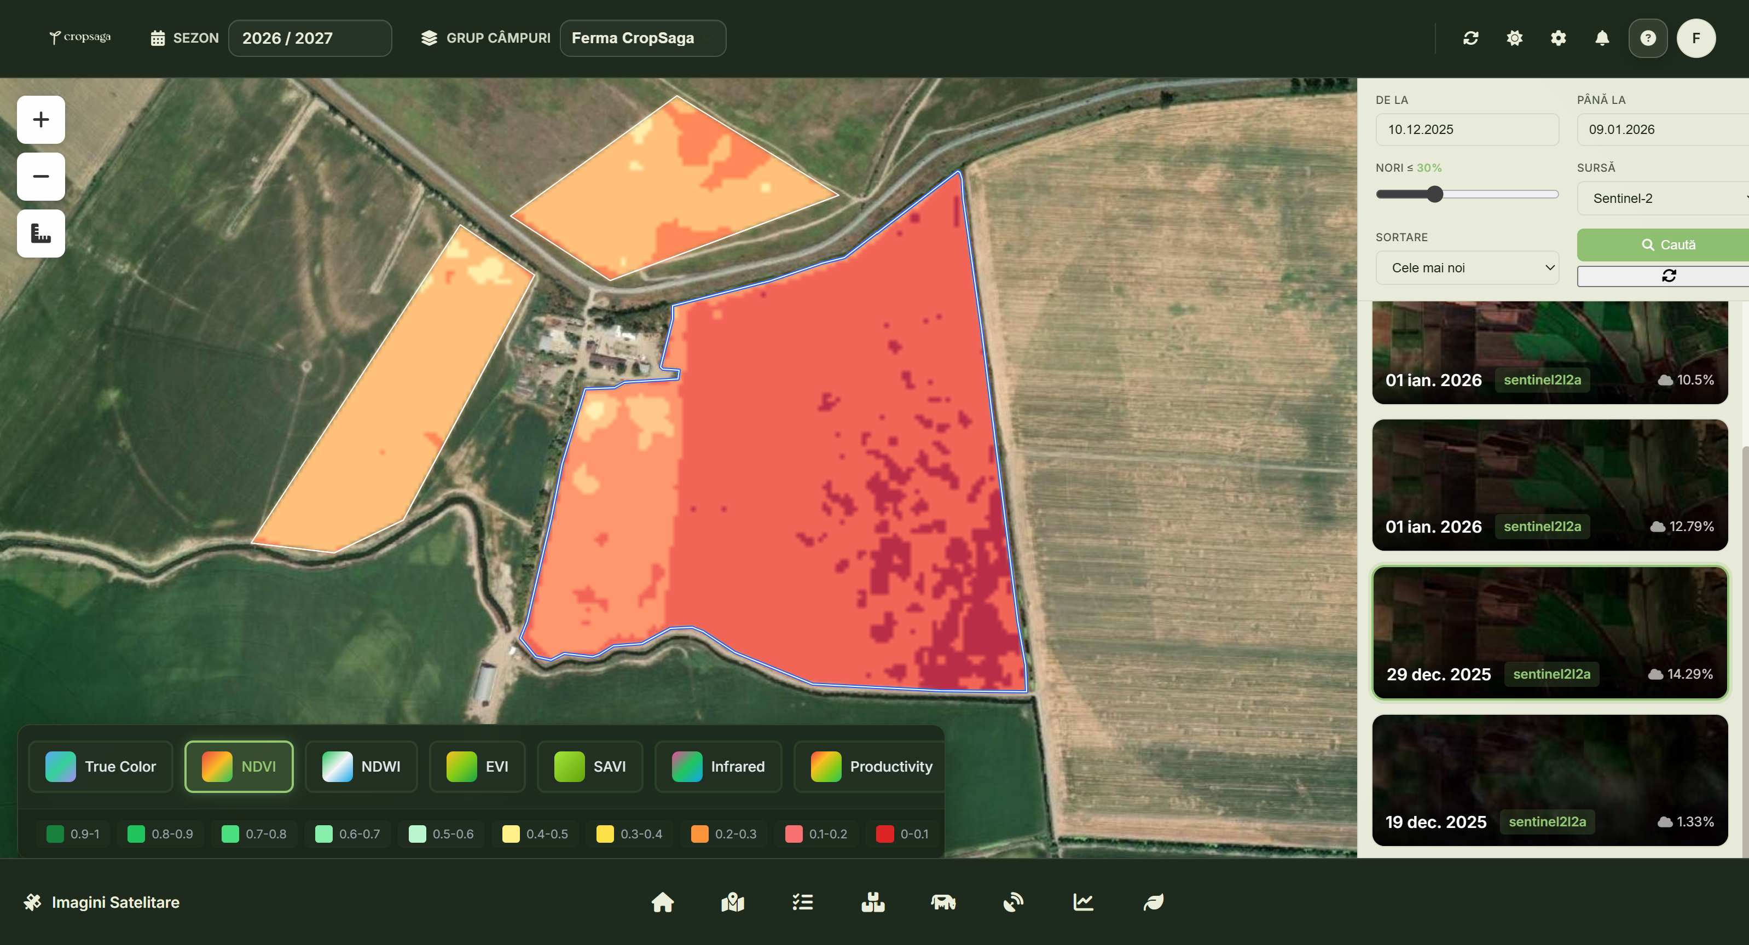The image size is (1749, 945).
Task: Open the livestock cow icon
Action: pyautogui.click(x=944, y=902)
